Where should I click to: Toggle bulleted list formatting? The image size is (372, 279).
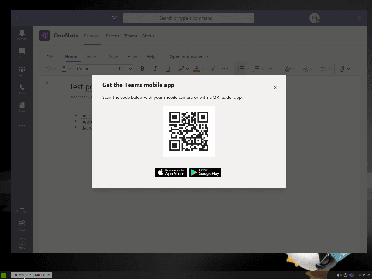[x=240, y=68]
